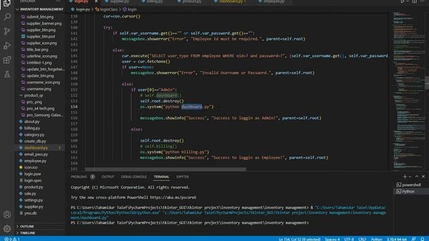This screenshot has height=241, width=429.
Task: Add a new terminal with plus icon
Action: (405, 177)
